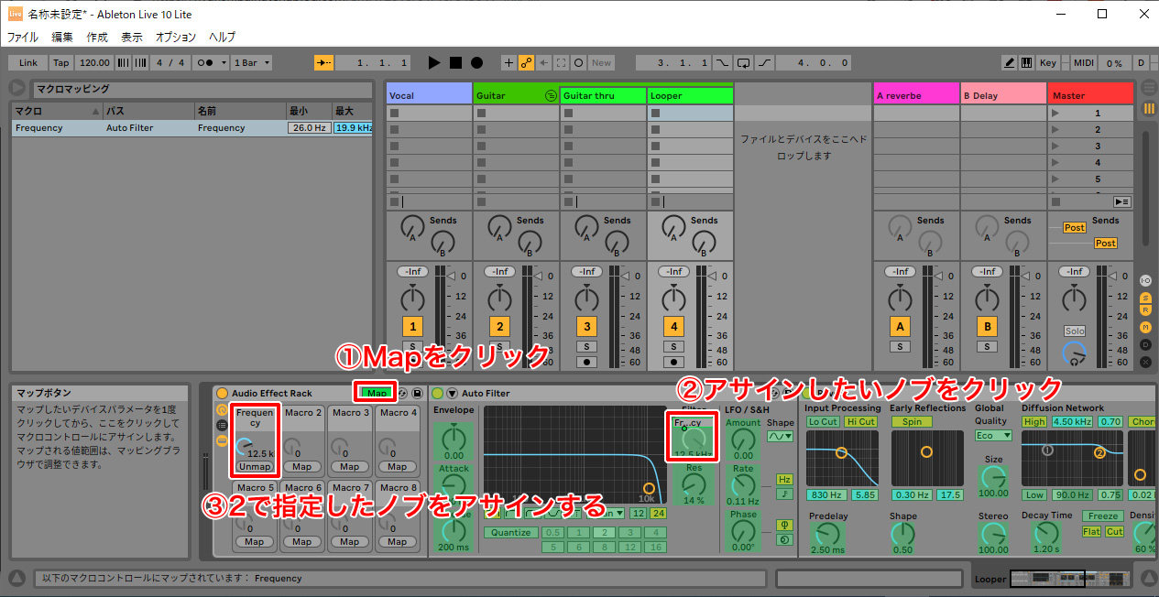The image size is (1159, 597).
Task: Click the 120.00 tempo field
Action: 94,63
